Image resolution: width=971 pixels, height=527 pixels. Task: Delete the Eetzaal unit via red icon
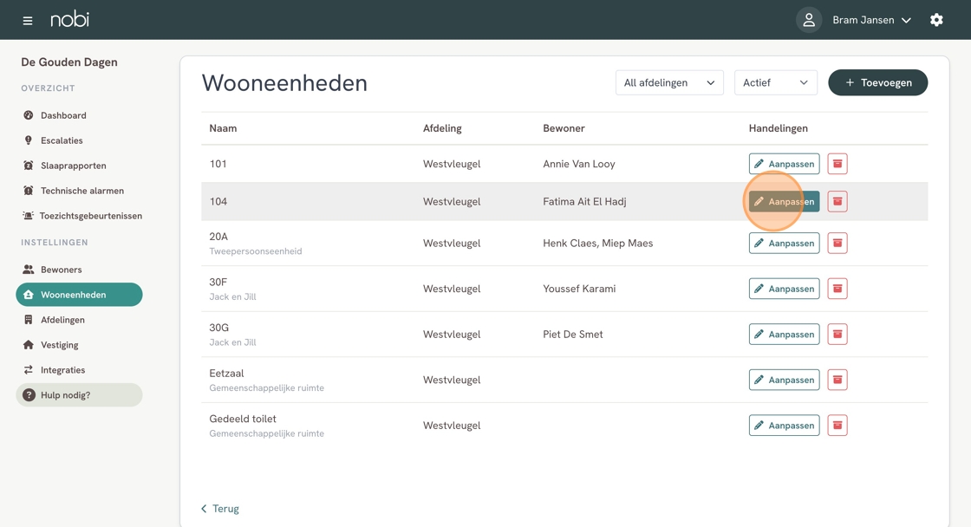837,380
